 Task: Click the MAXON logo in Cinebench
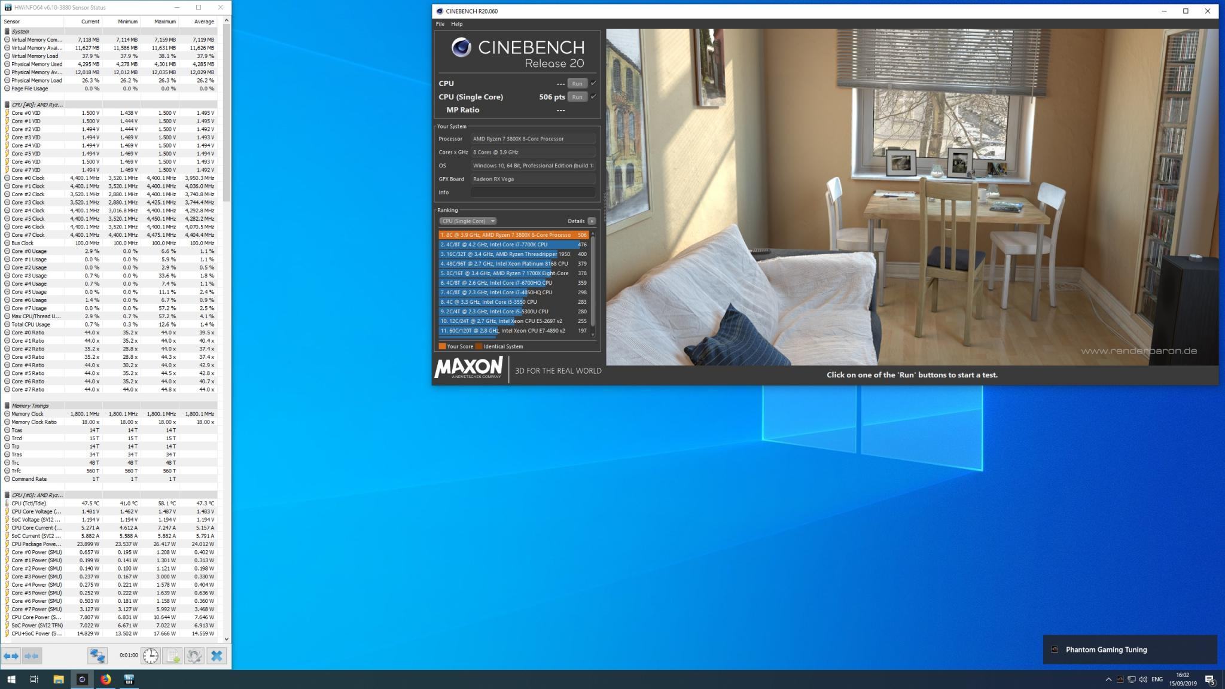[468, 367]
